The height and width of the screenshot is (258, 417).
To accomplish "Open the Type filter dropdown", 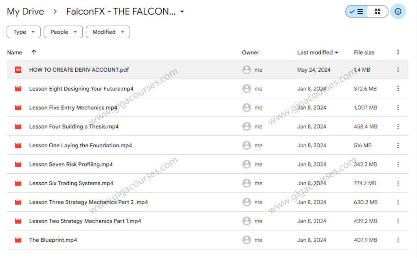I will point(23,32).
